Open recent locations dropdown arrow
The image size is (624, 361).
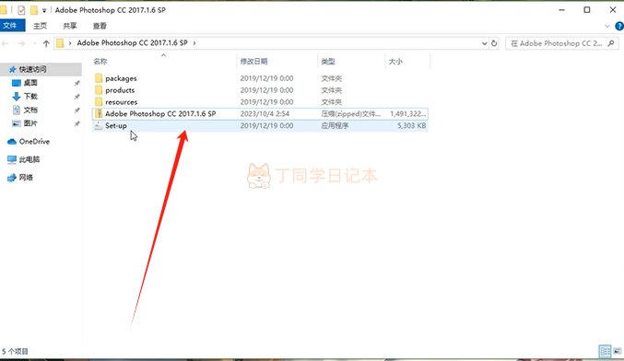coord(35,43)
